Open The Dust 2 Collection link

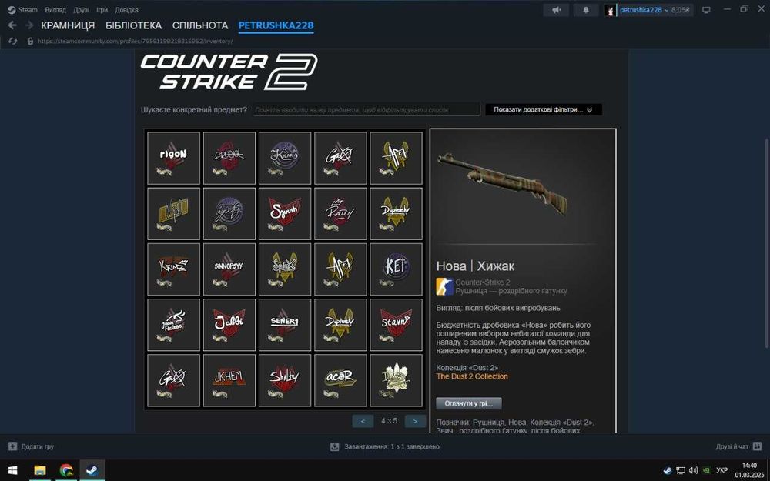pyautogui.click(x=472, y=376)
